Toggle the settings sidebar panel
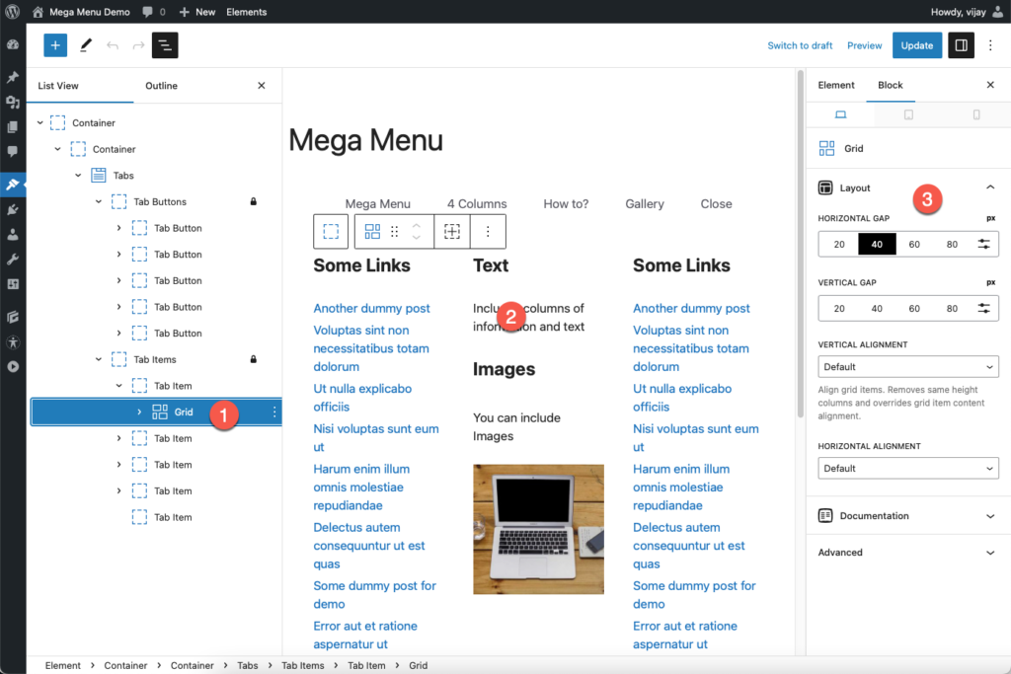1011x674 pixels. click(960, 44)
